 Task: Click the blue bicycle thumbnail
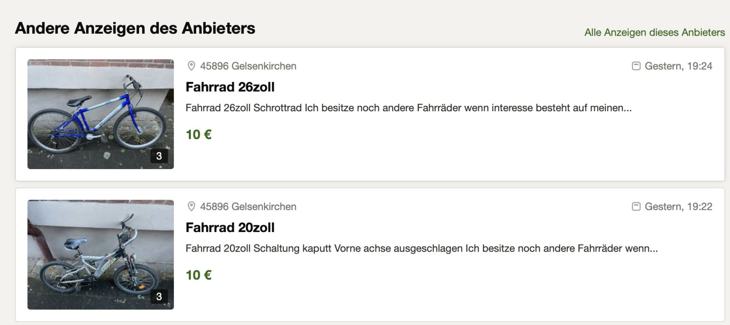(x=100, y=114)
